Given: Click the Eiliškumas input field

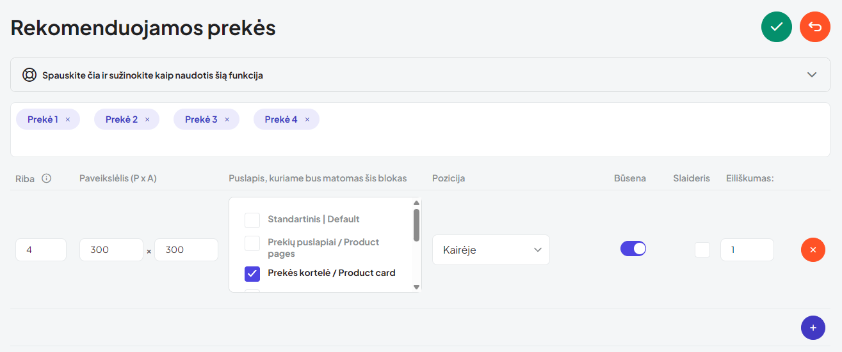Looking at the screenshot, I should [x=747, y=250].
